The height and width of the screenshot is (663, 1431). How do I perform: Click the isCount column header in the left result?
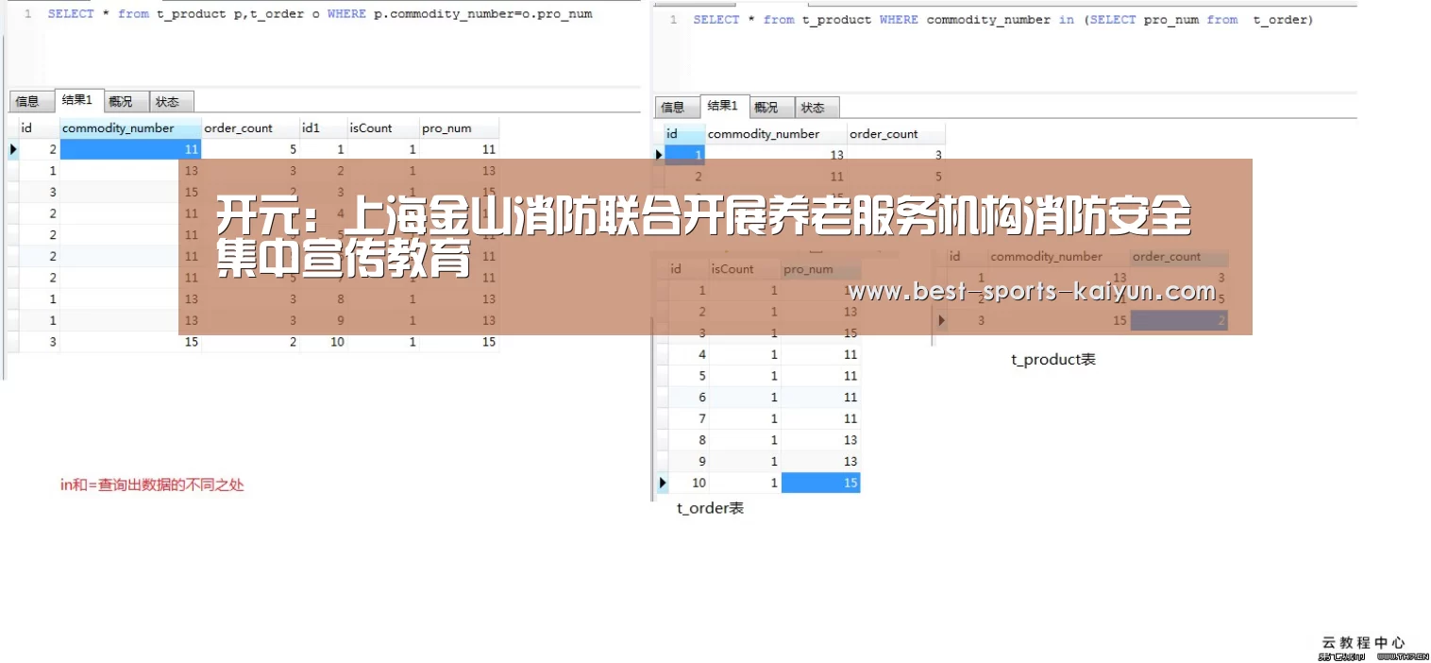383,128
